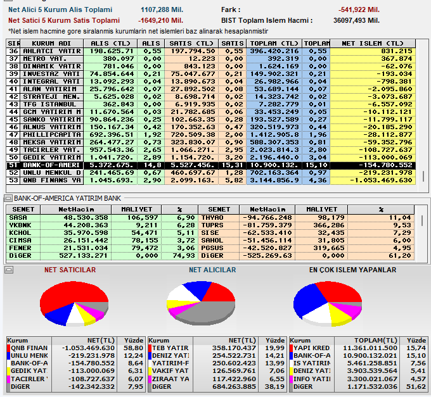This screenshot has height=397, width=431.
Task: Click magenta swatch beside TACIRLER legend
Action: coord(8,379)
